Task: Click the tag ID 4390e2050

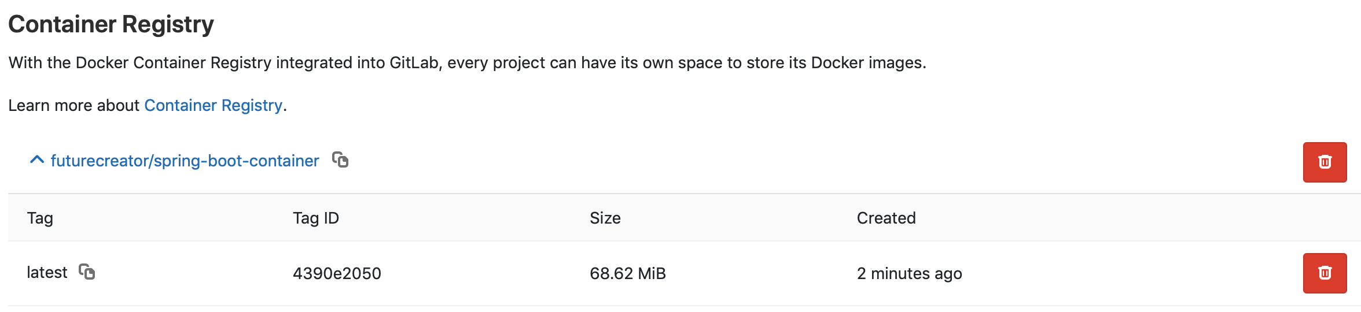Action: [337, 273]
